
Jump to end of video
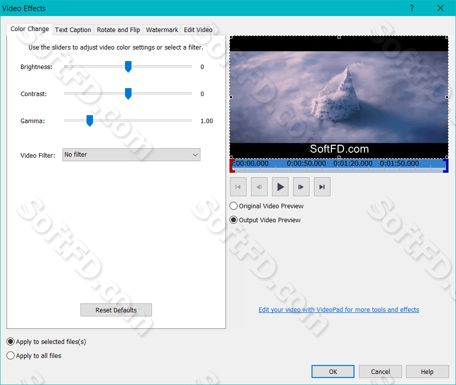pos(322,187)
